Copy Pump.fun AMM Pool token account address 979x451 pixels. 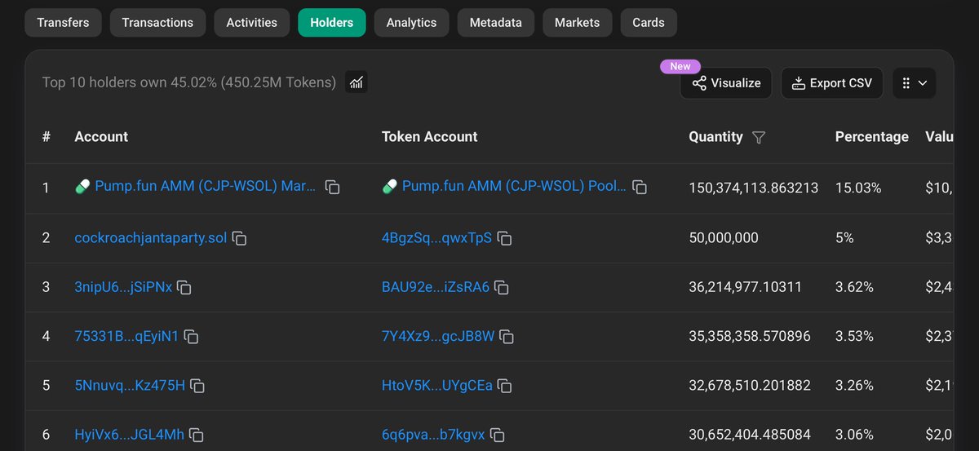pyautogui.click(x=640, y=188)
